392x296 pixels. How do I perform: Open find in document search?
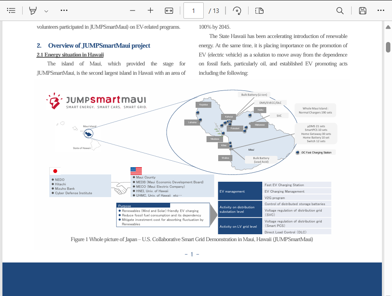[x=340, y=10]
